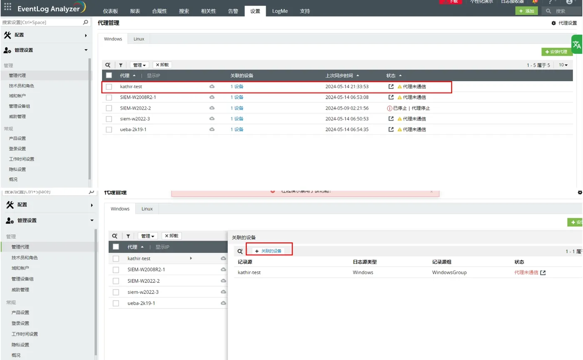Go to the 告警 tab
Image resolution: width=583 pixels, height=360 pixels.
coord(233,11)
